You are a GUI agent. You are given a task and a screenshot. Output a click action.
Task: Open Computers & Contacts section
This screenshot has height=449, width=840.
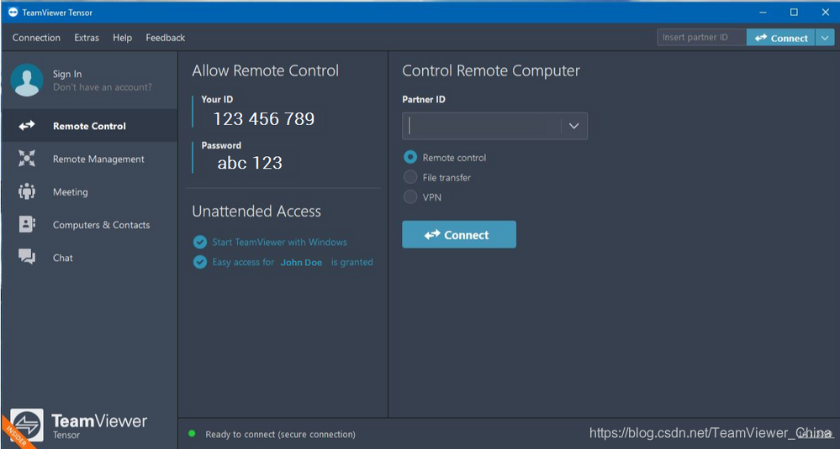tap(89, 225)
